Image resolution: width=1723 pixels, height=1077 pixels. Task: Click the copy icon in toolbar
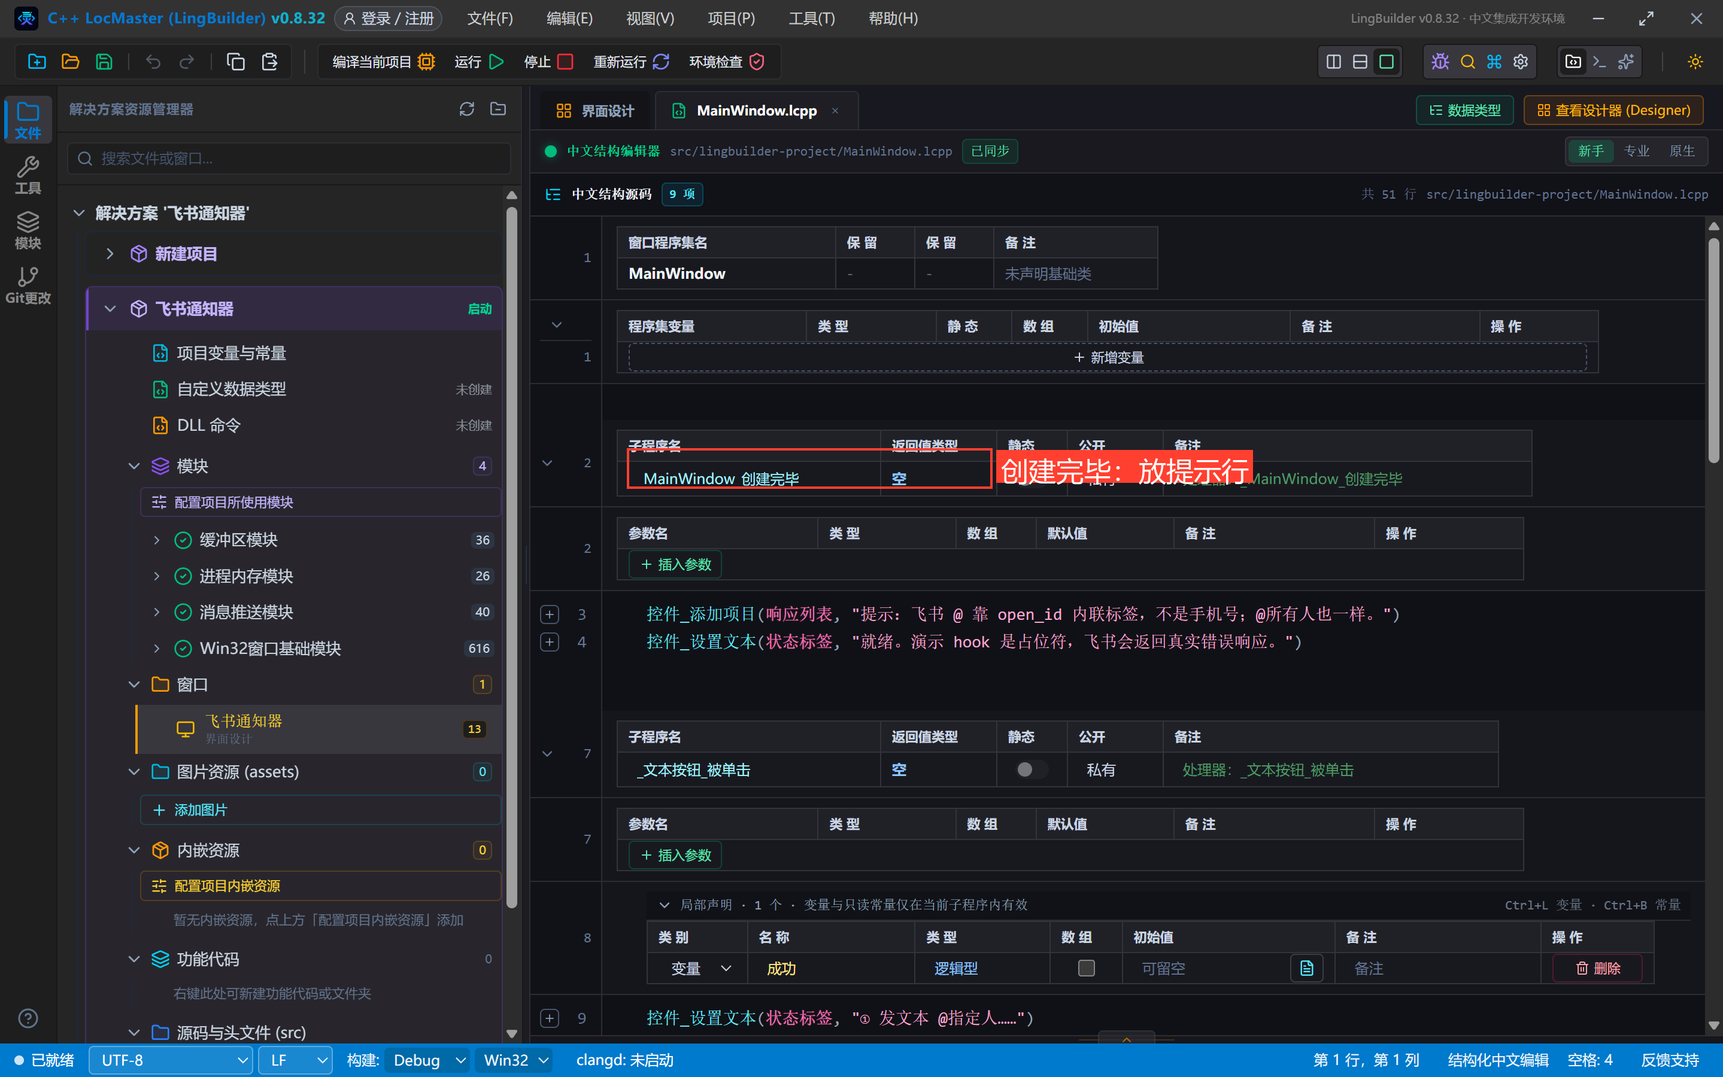(235, 62)
